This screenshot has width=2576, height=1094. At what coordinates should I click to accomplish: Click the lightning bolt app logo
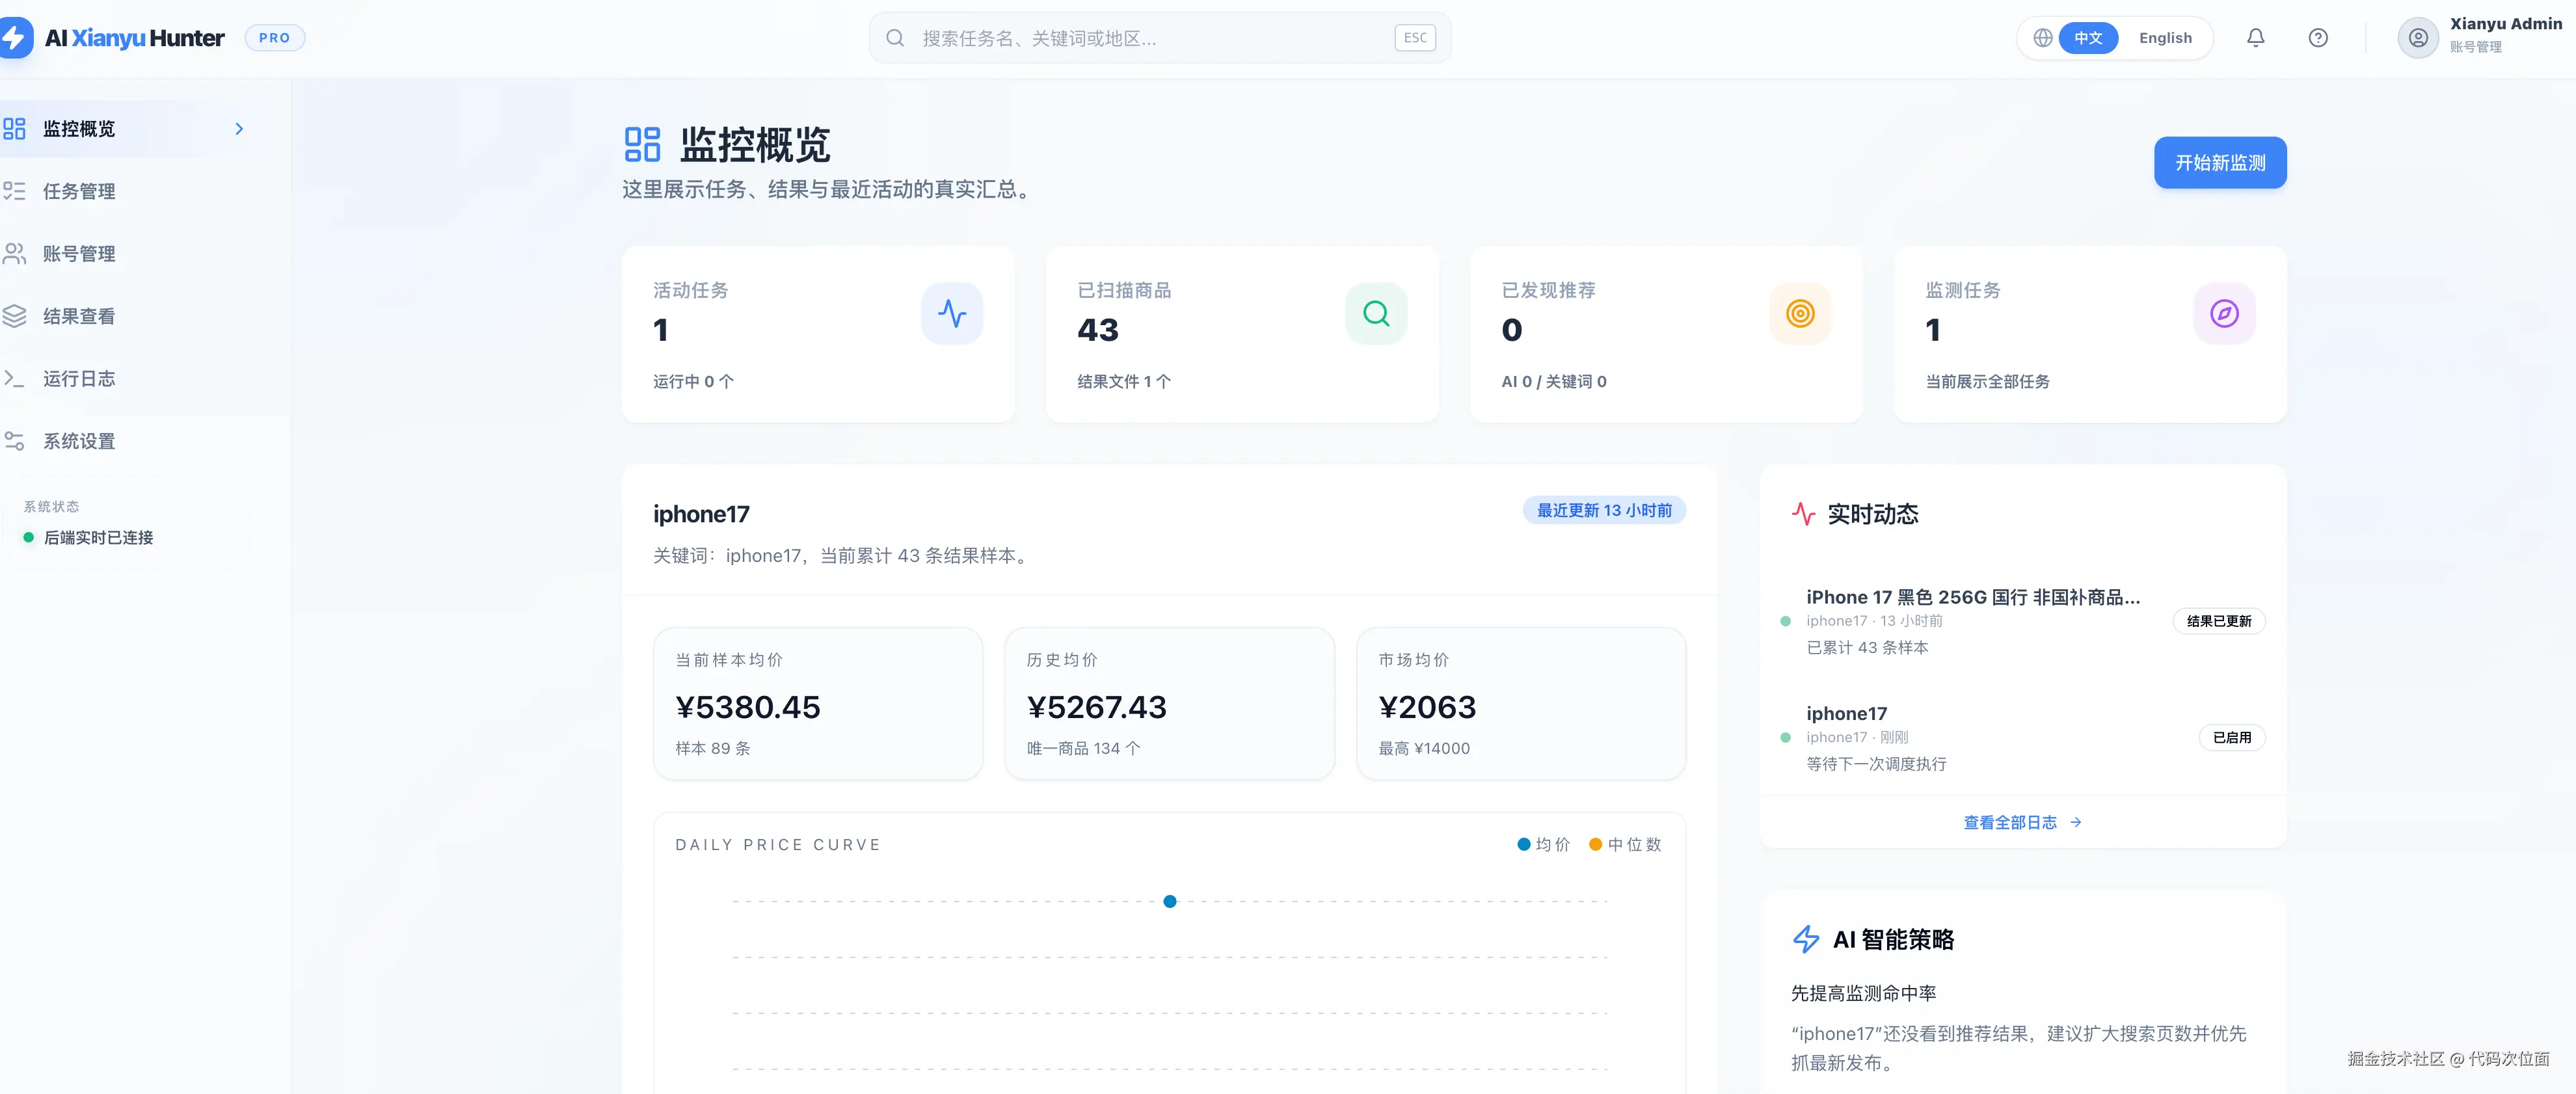14,38
